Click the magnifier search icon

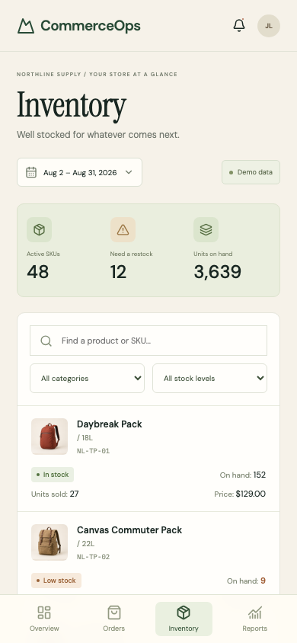(46, 341)
